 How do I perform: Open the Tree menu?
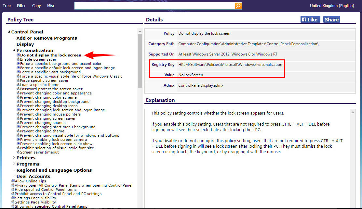7,6
